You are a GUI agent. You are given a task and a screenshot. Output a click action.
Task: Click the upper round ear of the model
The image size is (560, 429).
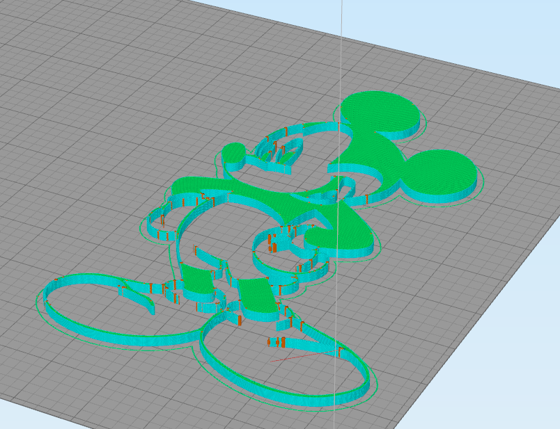pos(380,111)
